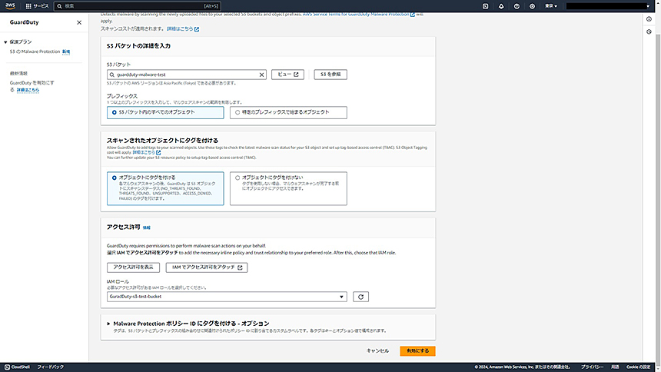Select オブジェクトにタグを付ける radio option
This screenshot has width=661, height=372.
(x=165, y=188)
